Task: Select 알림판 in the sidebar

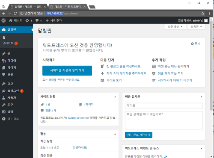Action: (x=16, y=29)
